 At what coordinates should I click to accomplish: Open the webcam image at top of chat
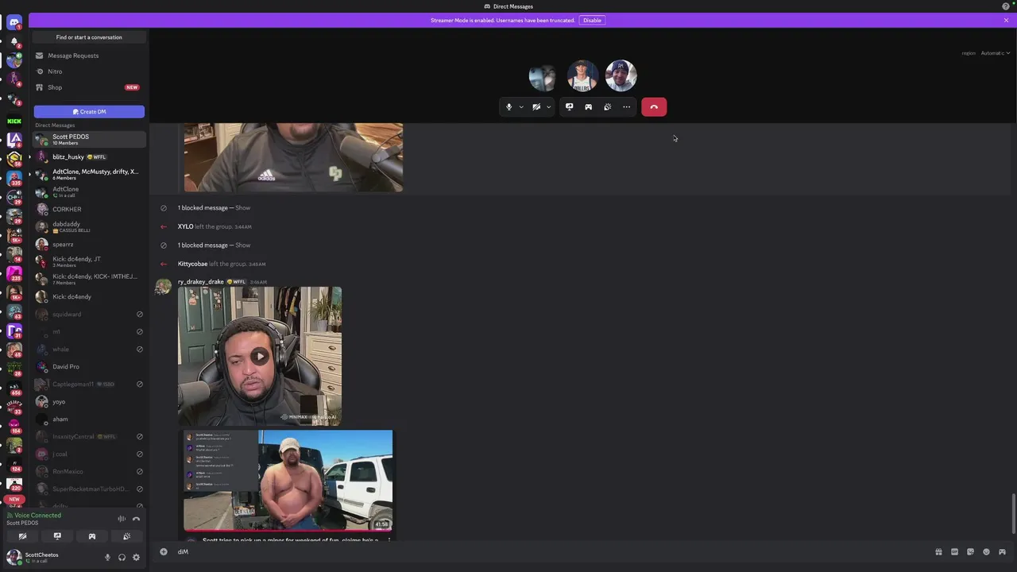pos(293,157)
